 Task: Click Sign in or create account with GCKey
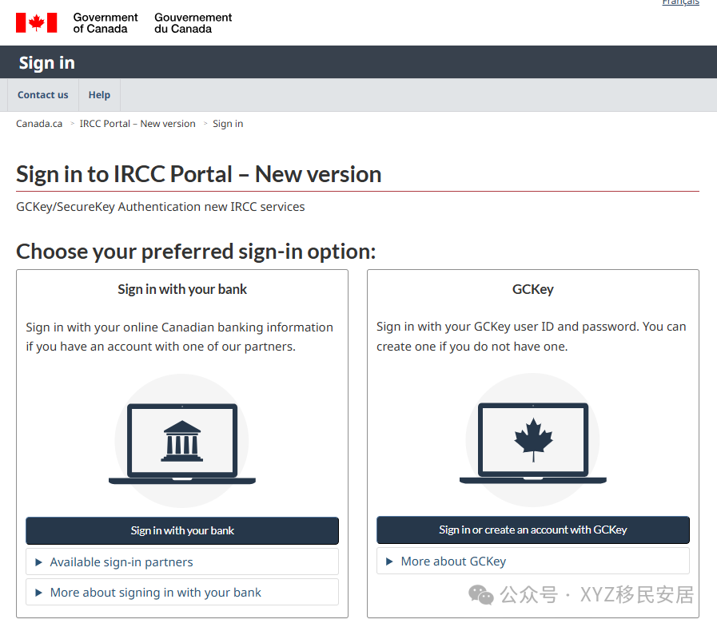click(x=532, y=530)
